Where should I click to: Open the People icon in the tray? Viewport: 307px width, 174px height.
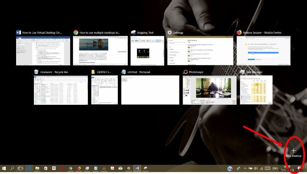click(x=238, y=168)
